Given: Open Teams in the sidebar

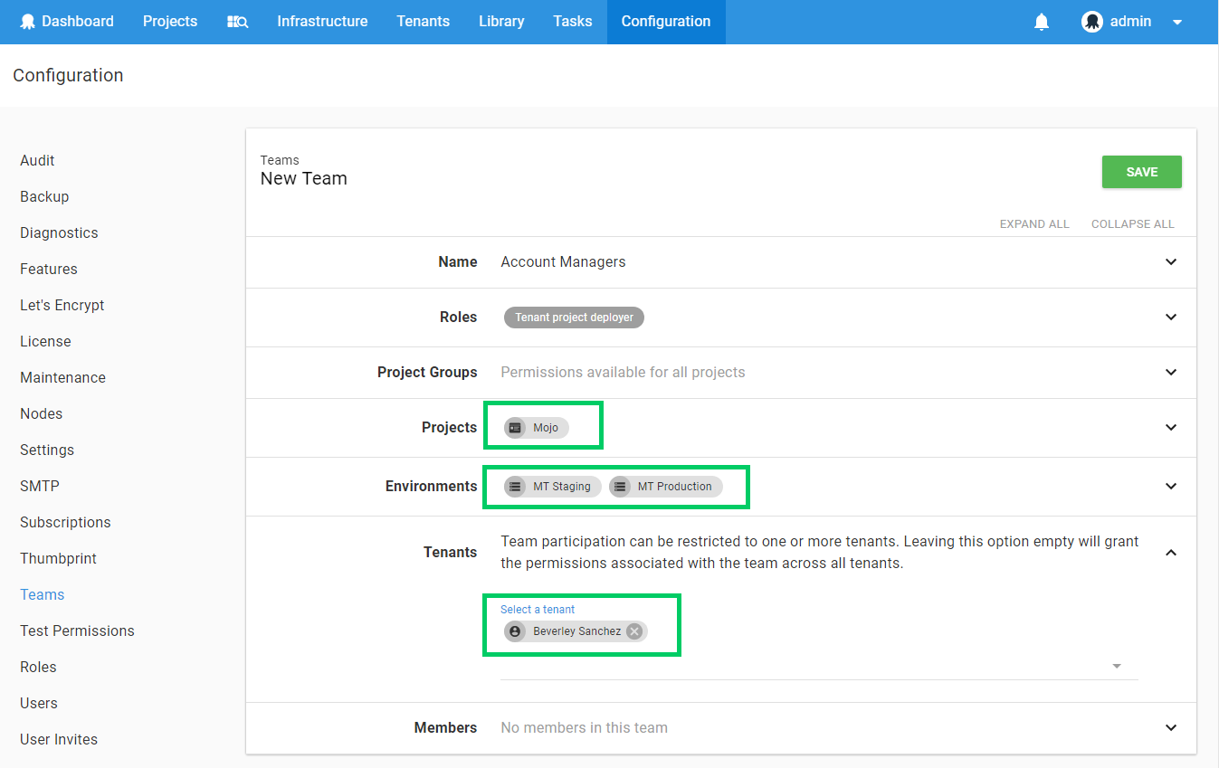Looking at the screenshot, I should [x=43, y=595].
